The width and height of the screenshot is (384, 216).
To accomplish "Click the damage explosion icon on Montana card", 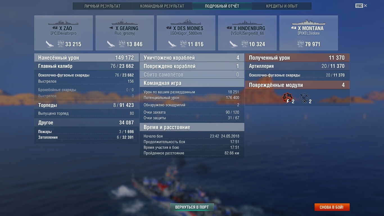I will (x=301, y=44).
